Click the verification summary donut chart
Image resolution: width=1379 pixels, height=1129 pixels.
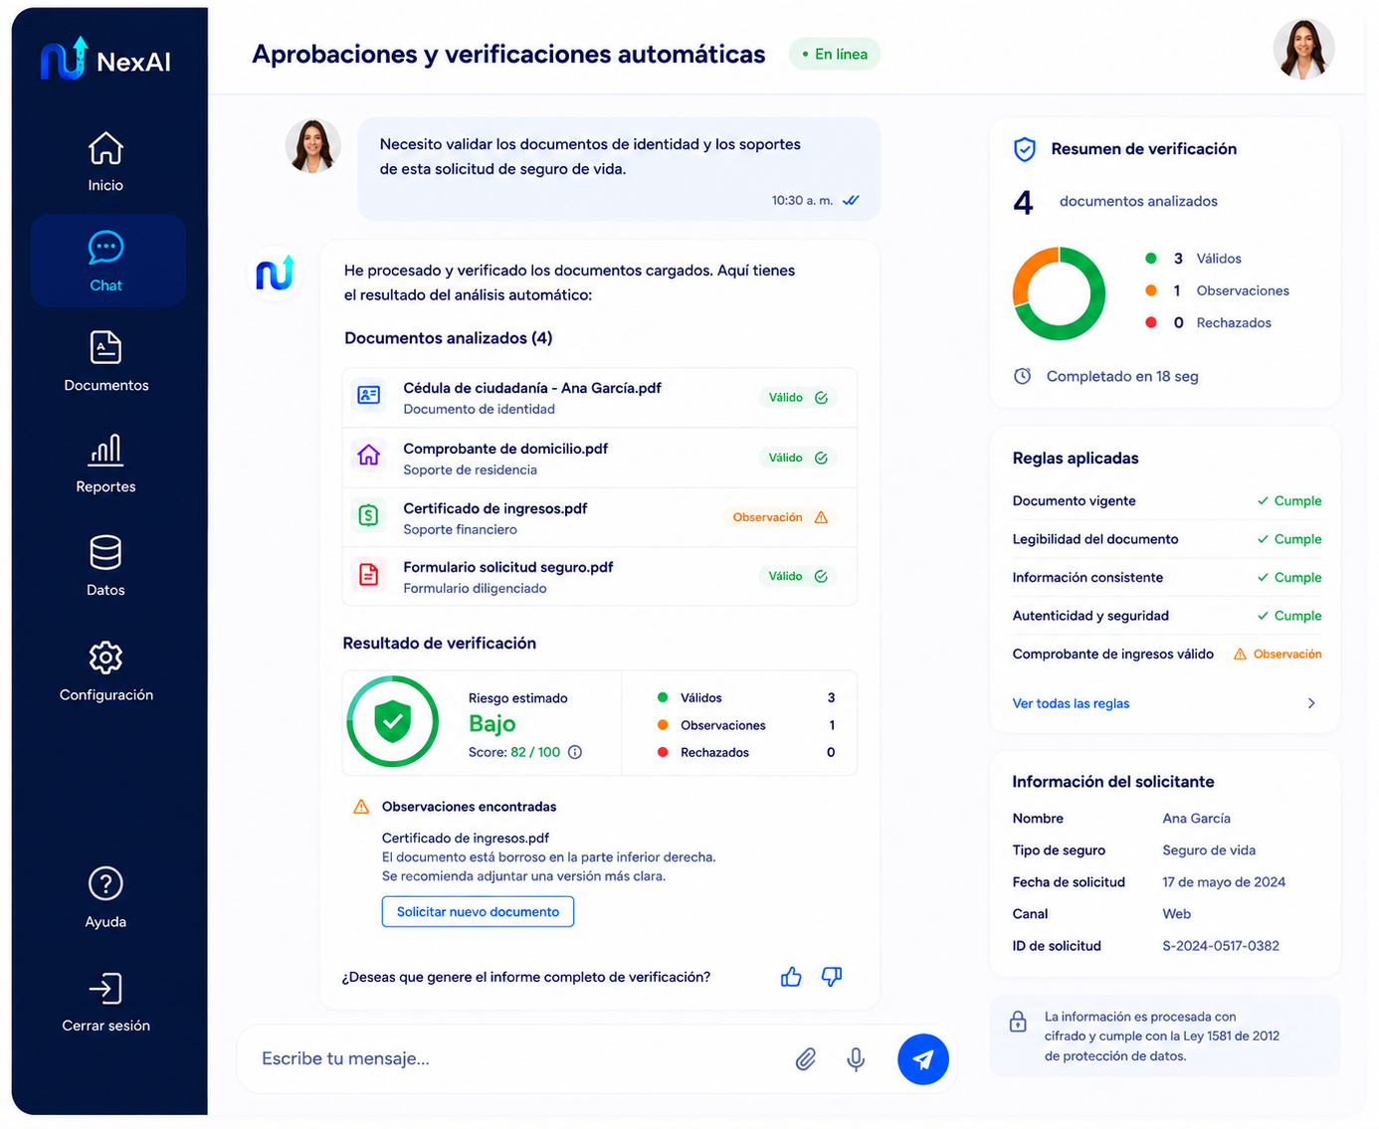click(x=1059, y=293)
